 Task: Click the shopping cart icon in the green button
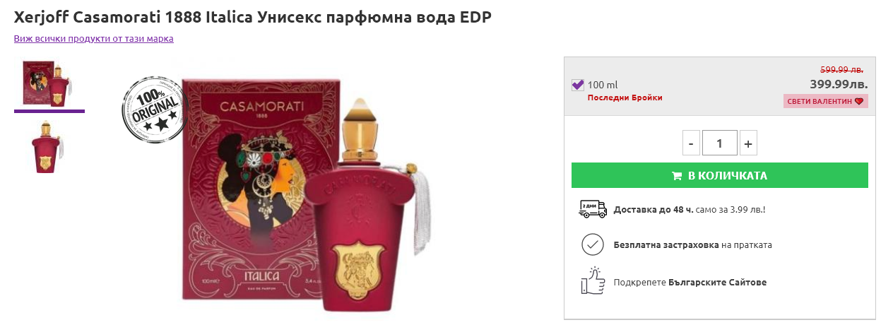pos(677,176)
